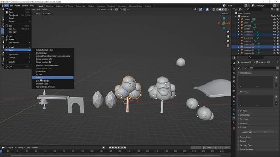Add a shape key with the plus button
280x157 pixels.
click(276, 96)
